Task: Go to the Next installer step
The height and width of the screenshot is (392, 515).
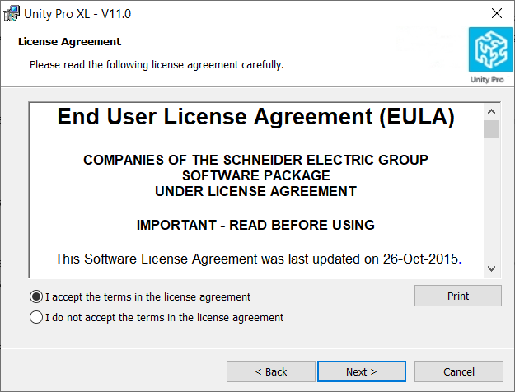Action: (362, 371)
